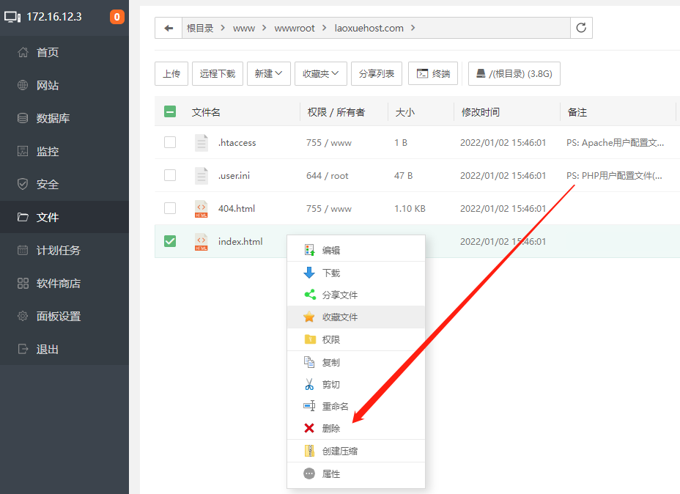Toggle the select-all checkbox in the header
Viewport: 680px width, 494px height.
pyautogui.click(x=170, y=111)
